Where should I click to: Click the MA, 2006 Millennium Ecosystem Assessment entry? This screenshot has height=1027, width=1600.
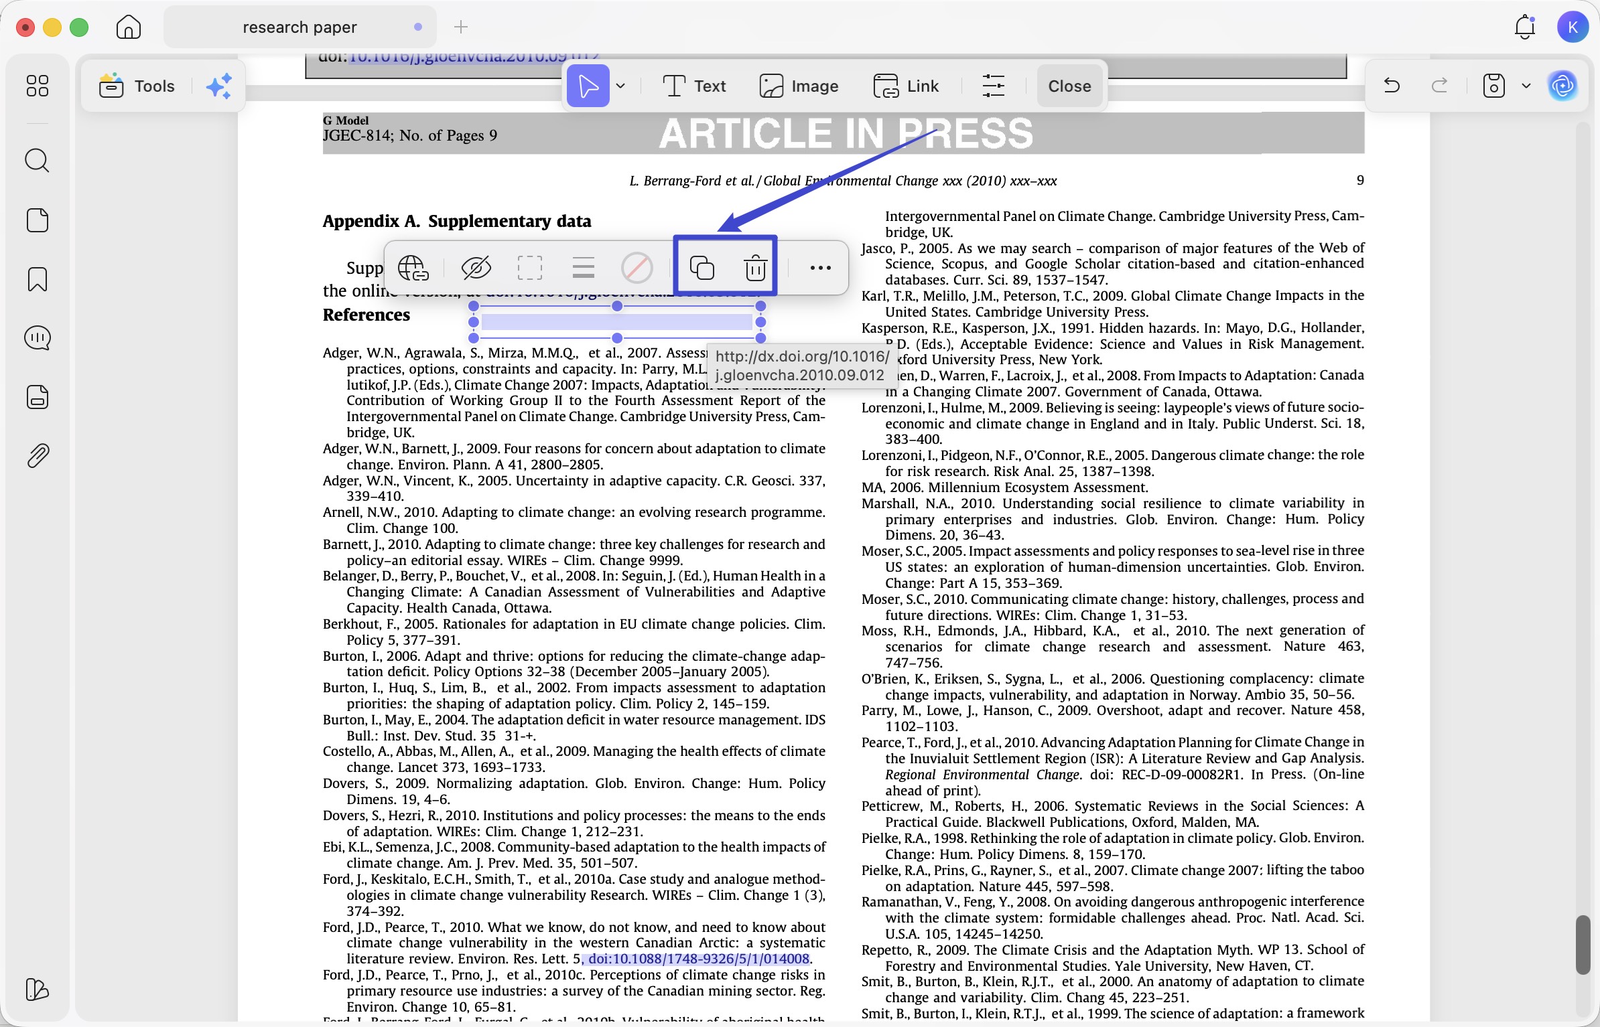(x=1005, y=487)
